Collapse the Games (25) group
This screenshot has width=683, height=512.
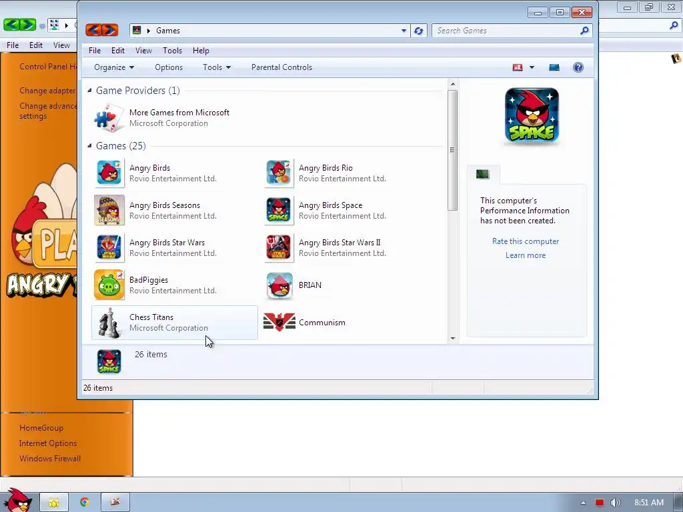(90, 146)
